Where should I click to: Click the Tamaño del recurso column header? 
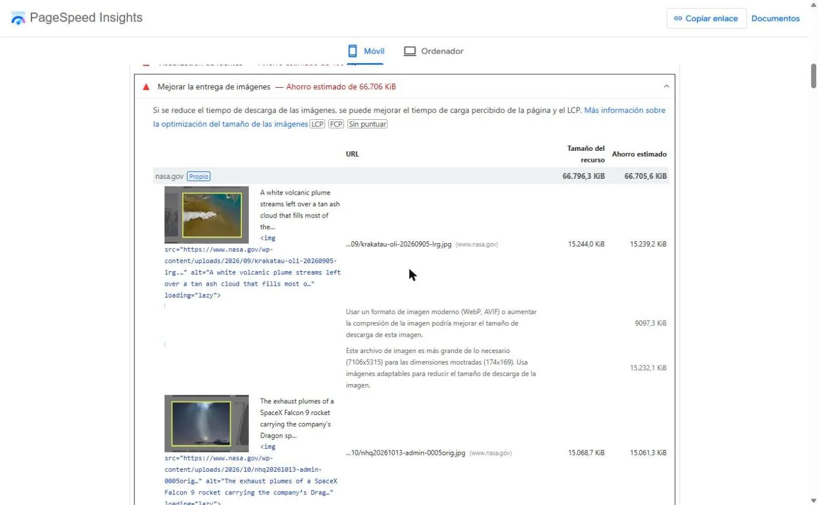click(586, 154)
